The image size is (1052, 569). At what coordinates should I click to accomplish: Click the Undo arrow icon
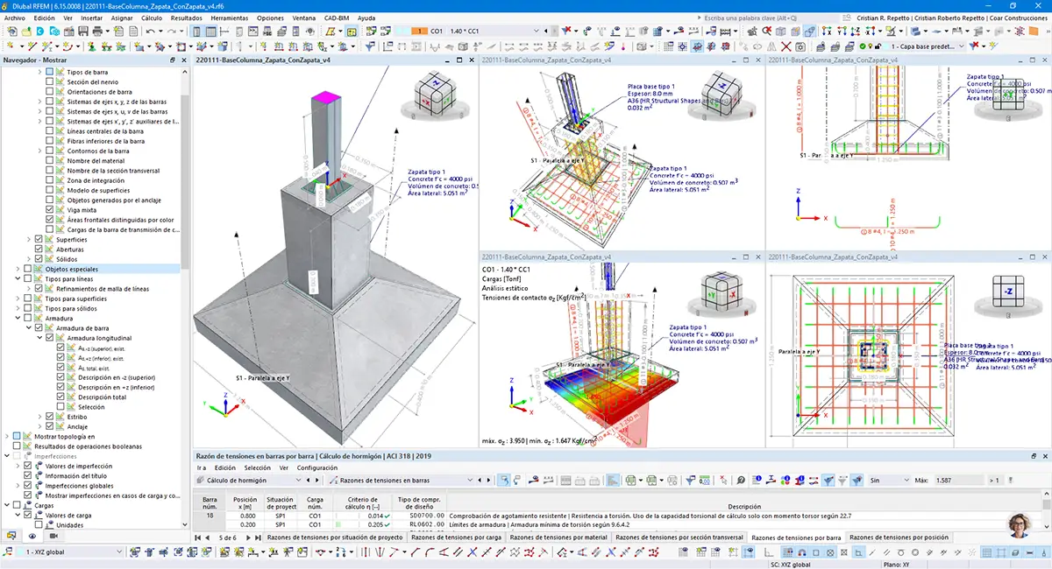coord(151,31)
